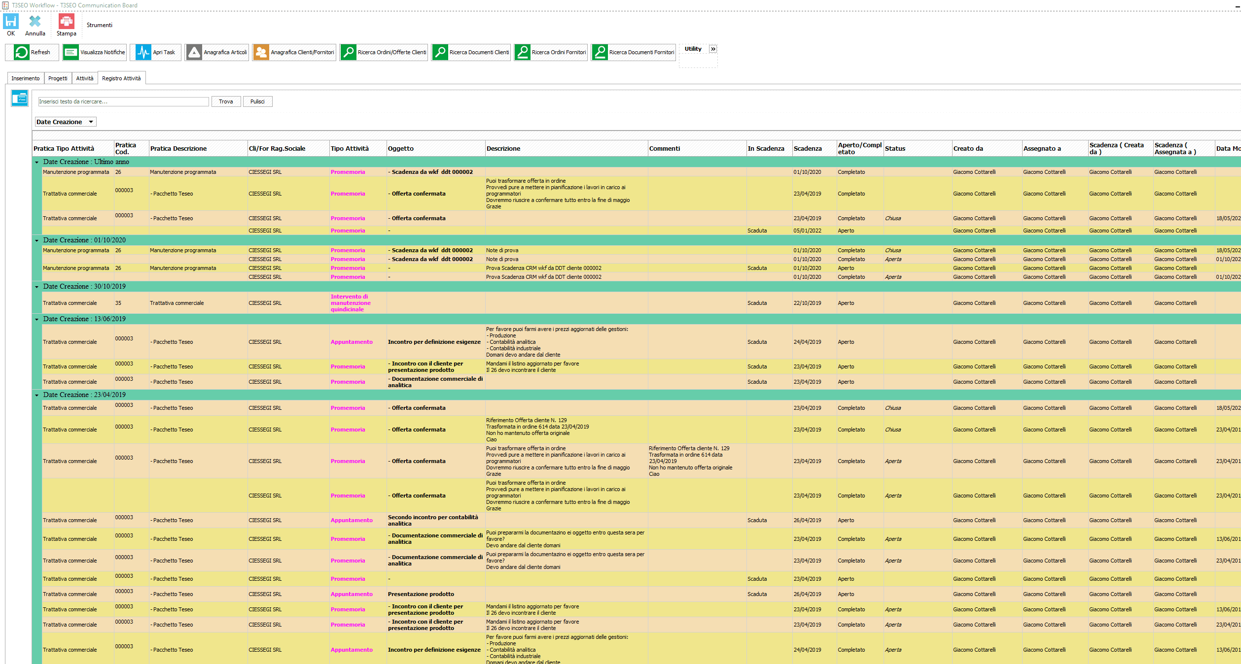1241x664 pixels.
Task: Click the search text input field
Action: [x=124, y=101]
